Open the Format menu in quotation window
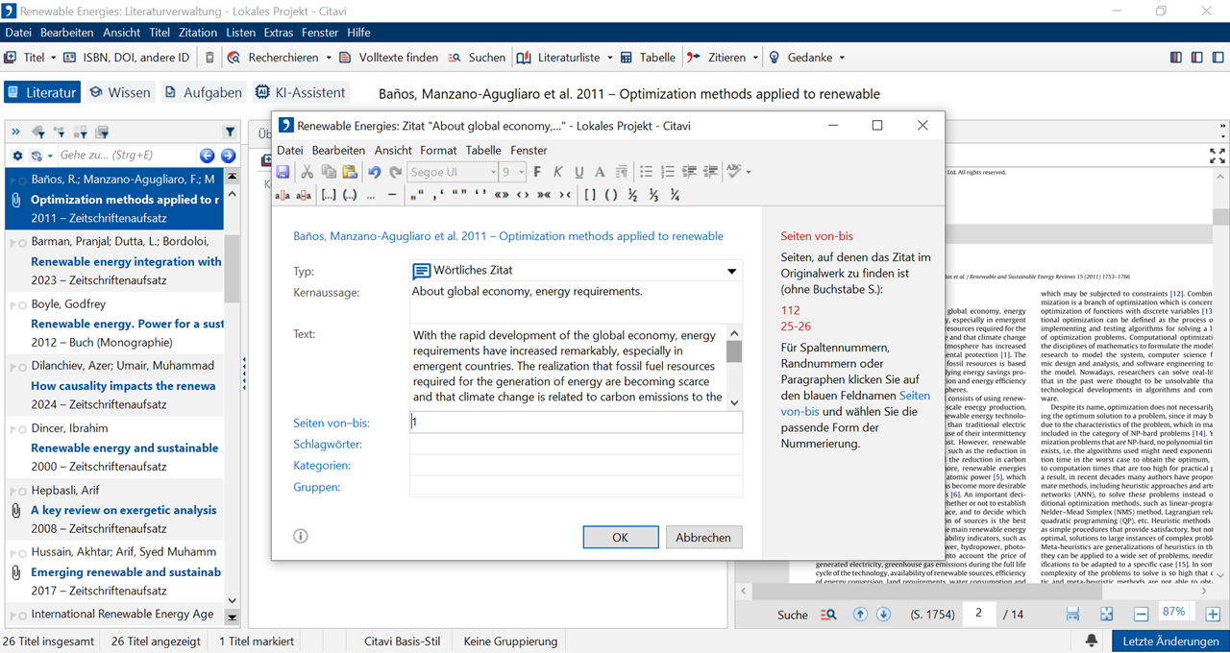This screenshot has height=653, width=1230. click(438, 150)
